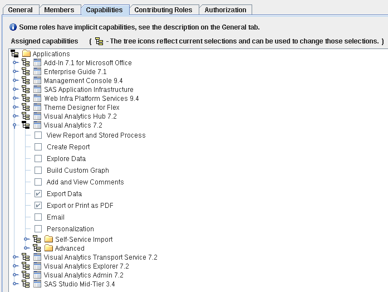Click tree selection icon for Visual Analytics 7.2

26,125
